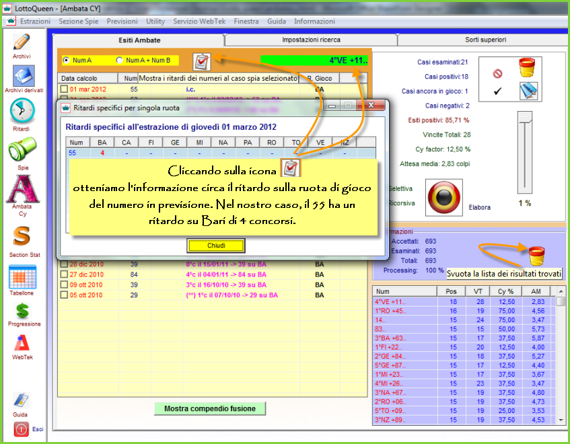Select result row 1°FI +22..

[464, 347]
